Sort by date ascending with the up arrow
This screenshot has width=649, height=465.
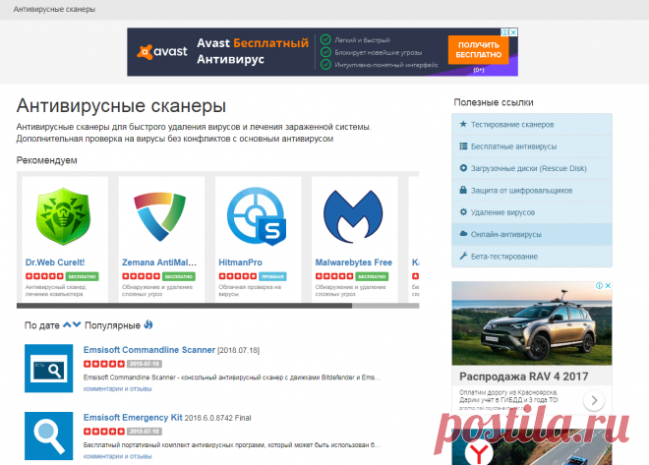pos(67,325)
